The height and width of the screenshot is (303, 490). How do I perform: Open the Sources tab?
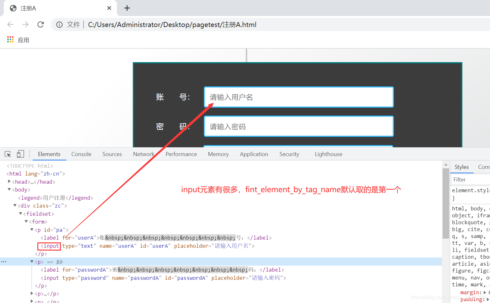112,154
